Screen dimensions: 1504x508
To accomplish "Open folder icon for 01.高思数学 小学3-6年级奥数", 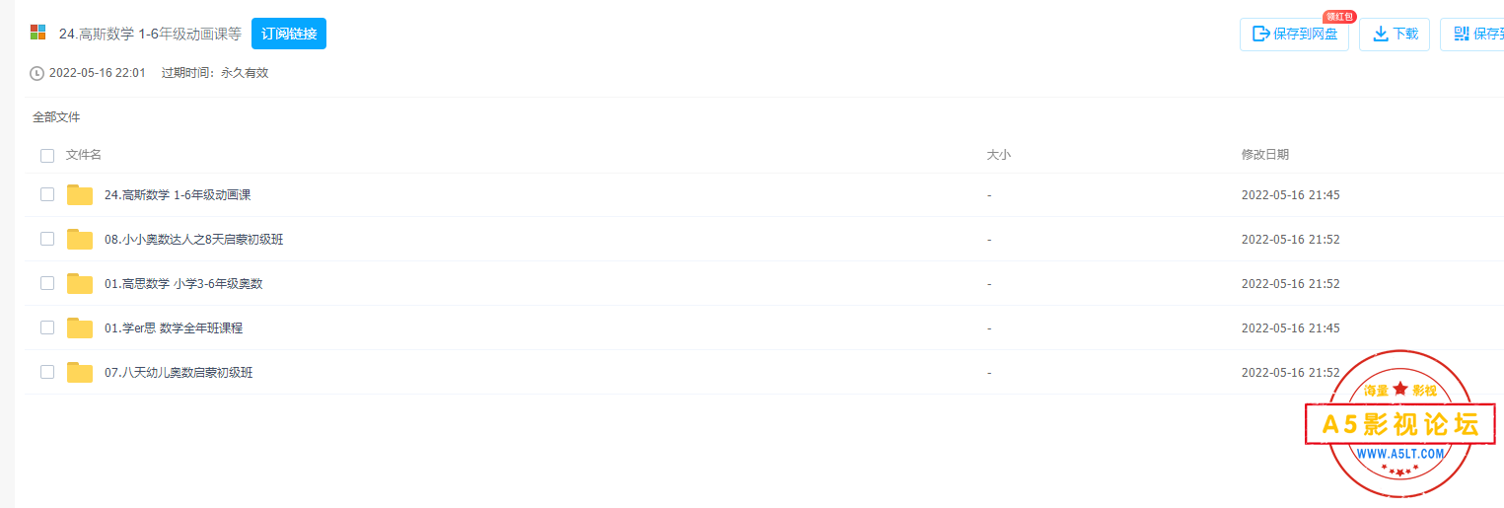I will click(x=80, y=284).
